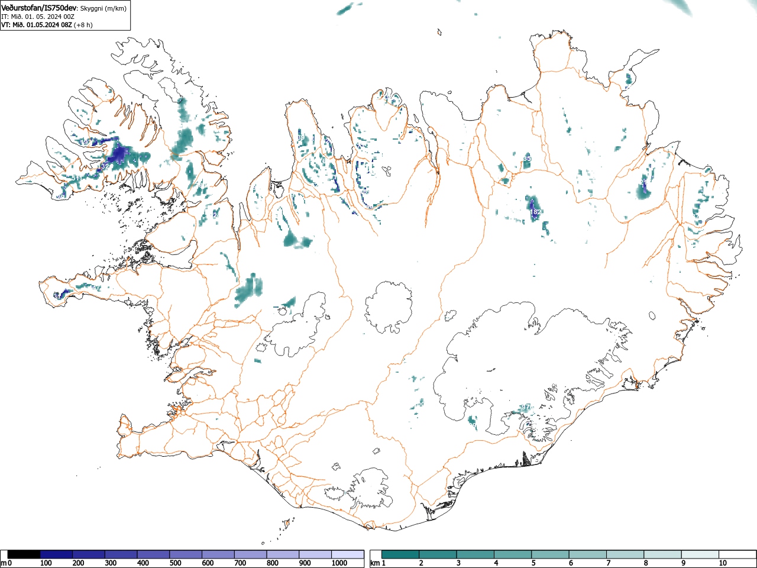Select the 300–400 m legend color swatch
This screenshot has height=568, width=757.
coord(121,554)
